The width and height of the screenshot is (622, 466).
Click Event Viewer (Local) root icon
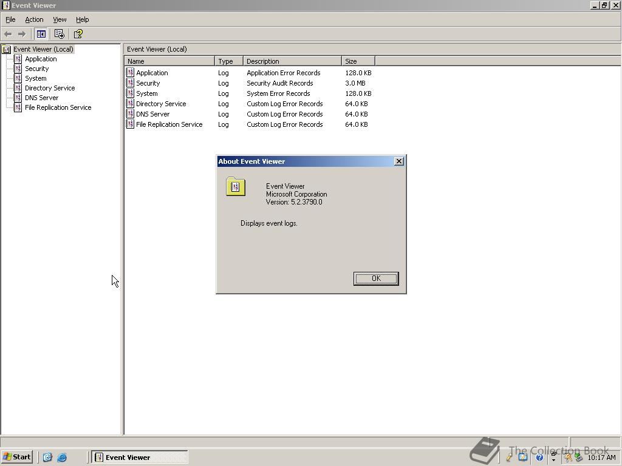tap(6, 50)
